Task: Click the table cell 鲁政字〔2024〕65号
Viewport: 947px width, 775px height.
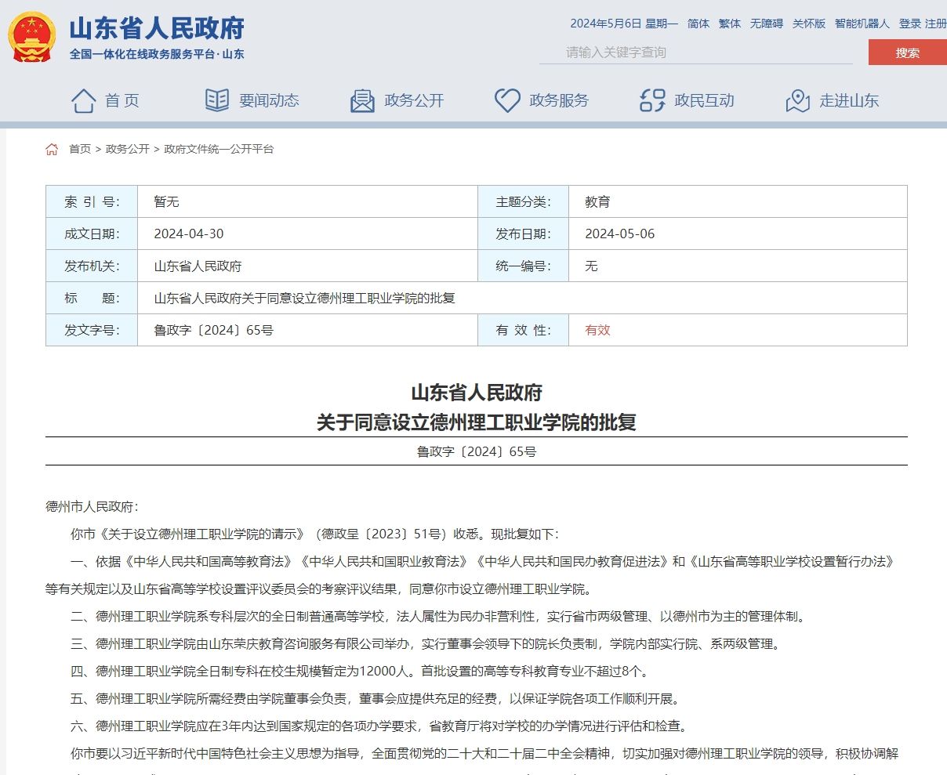Action: coord(213,331)
